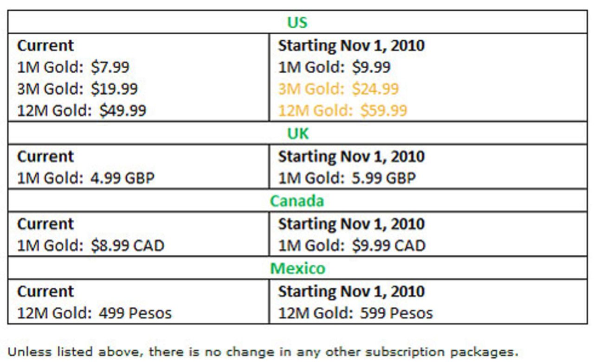Click the 12M Gold 499 Pesos line
This screenshot has height=362, width=594.
pos(94,313)
